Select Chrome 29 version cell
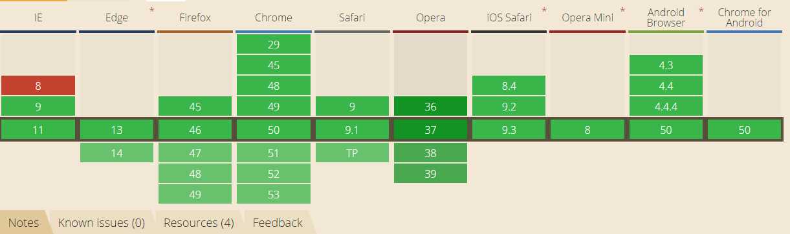 (273, 44)
